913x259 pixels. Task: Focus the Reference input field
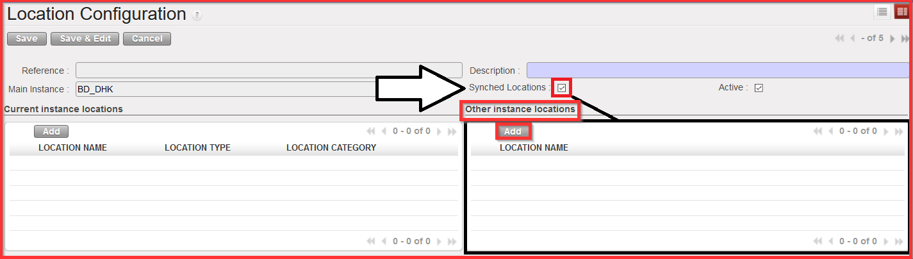268,70
